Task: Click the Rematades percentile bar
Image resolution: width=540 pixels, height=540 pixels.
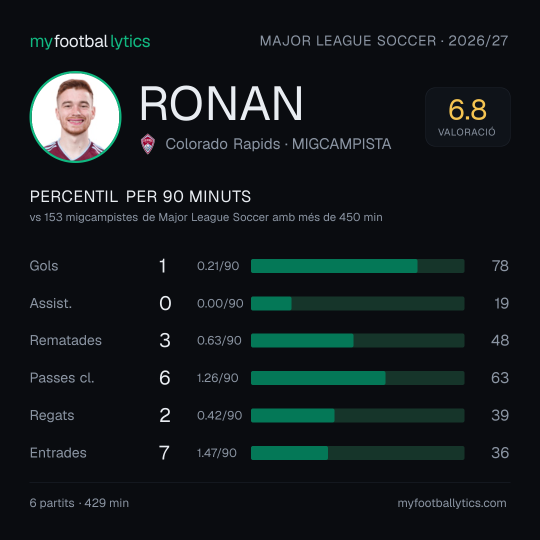Action: coord(357,340)
